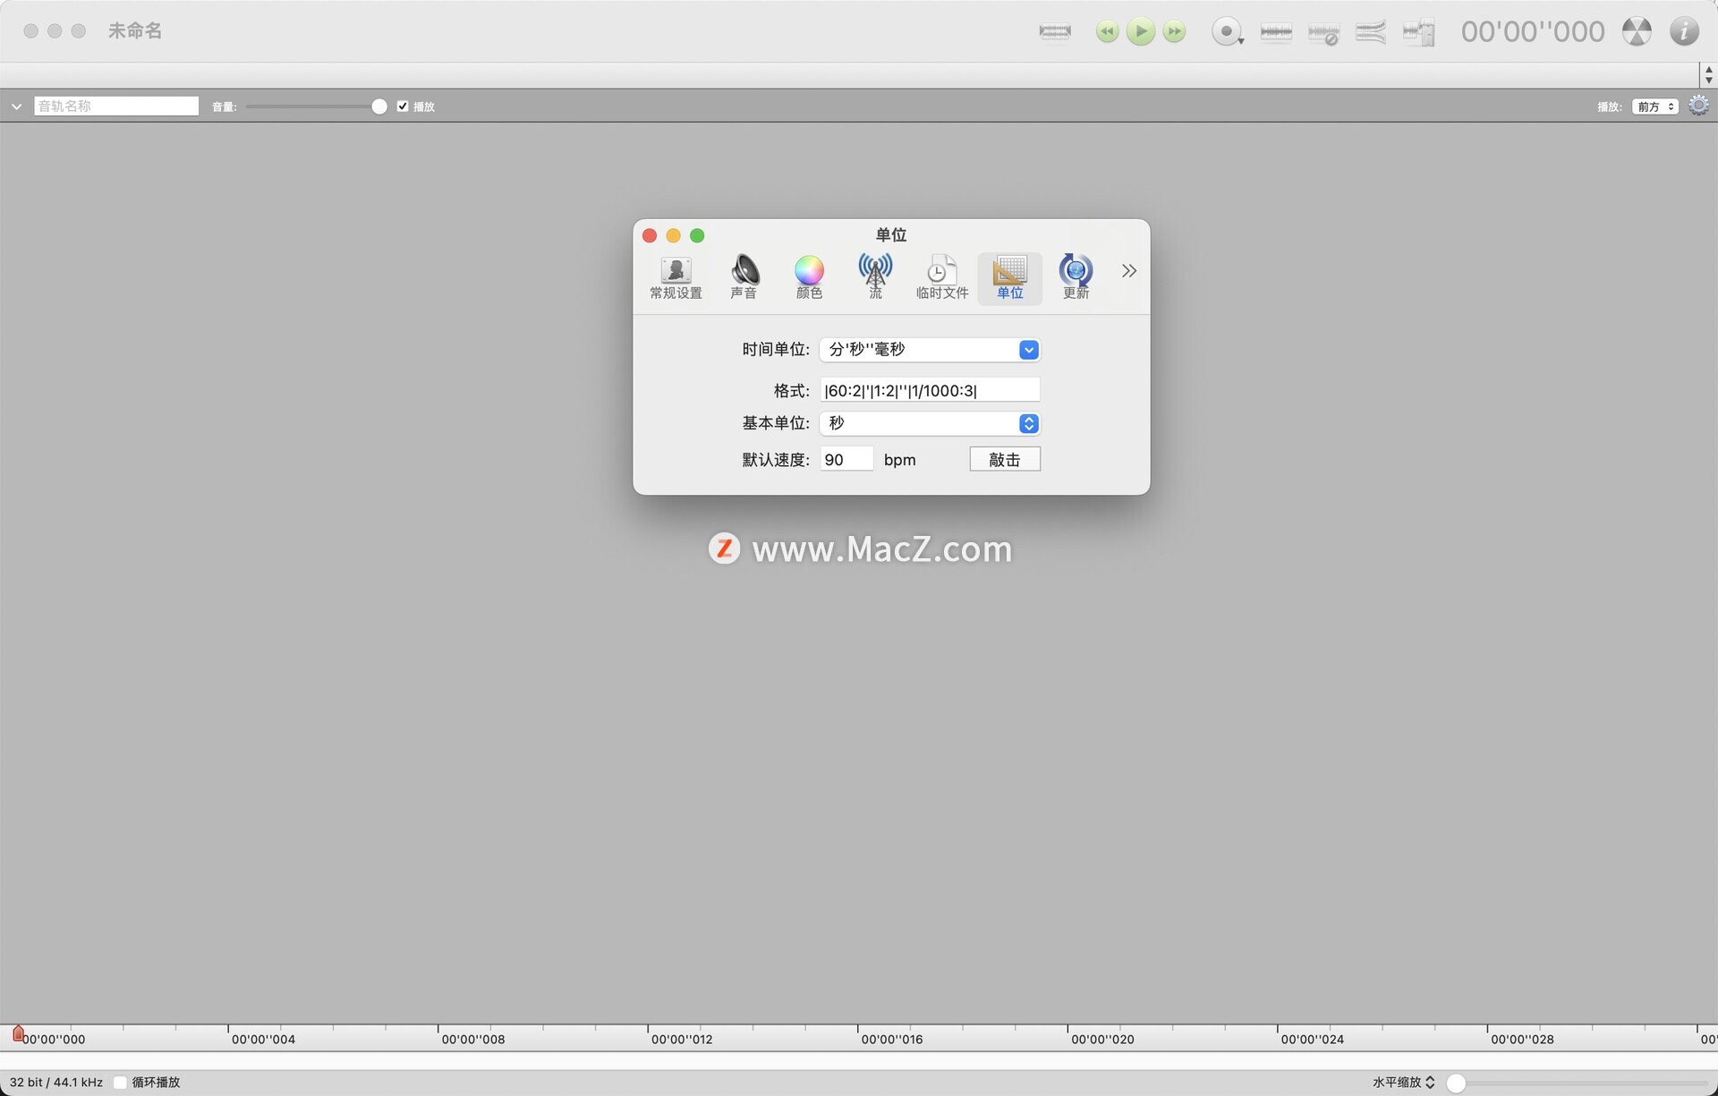Click the track name (音轨名称) field
The image size is (1718, 1096).
click(x=116, y=106)
